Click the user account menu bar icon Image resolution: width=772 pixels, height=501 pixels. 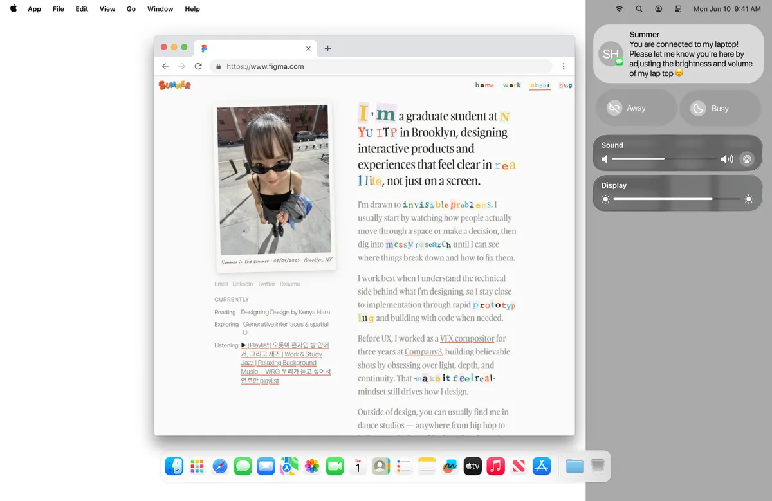click(x=659, y=9)
